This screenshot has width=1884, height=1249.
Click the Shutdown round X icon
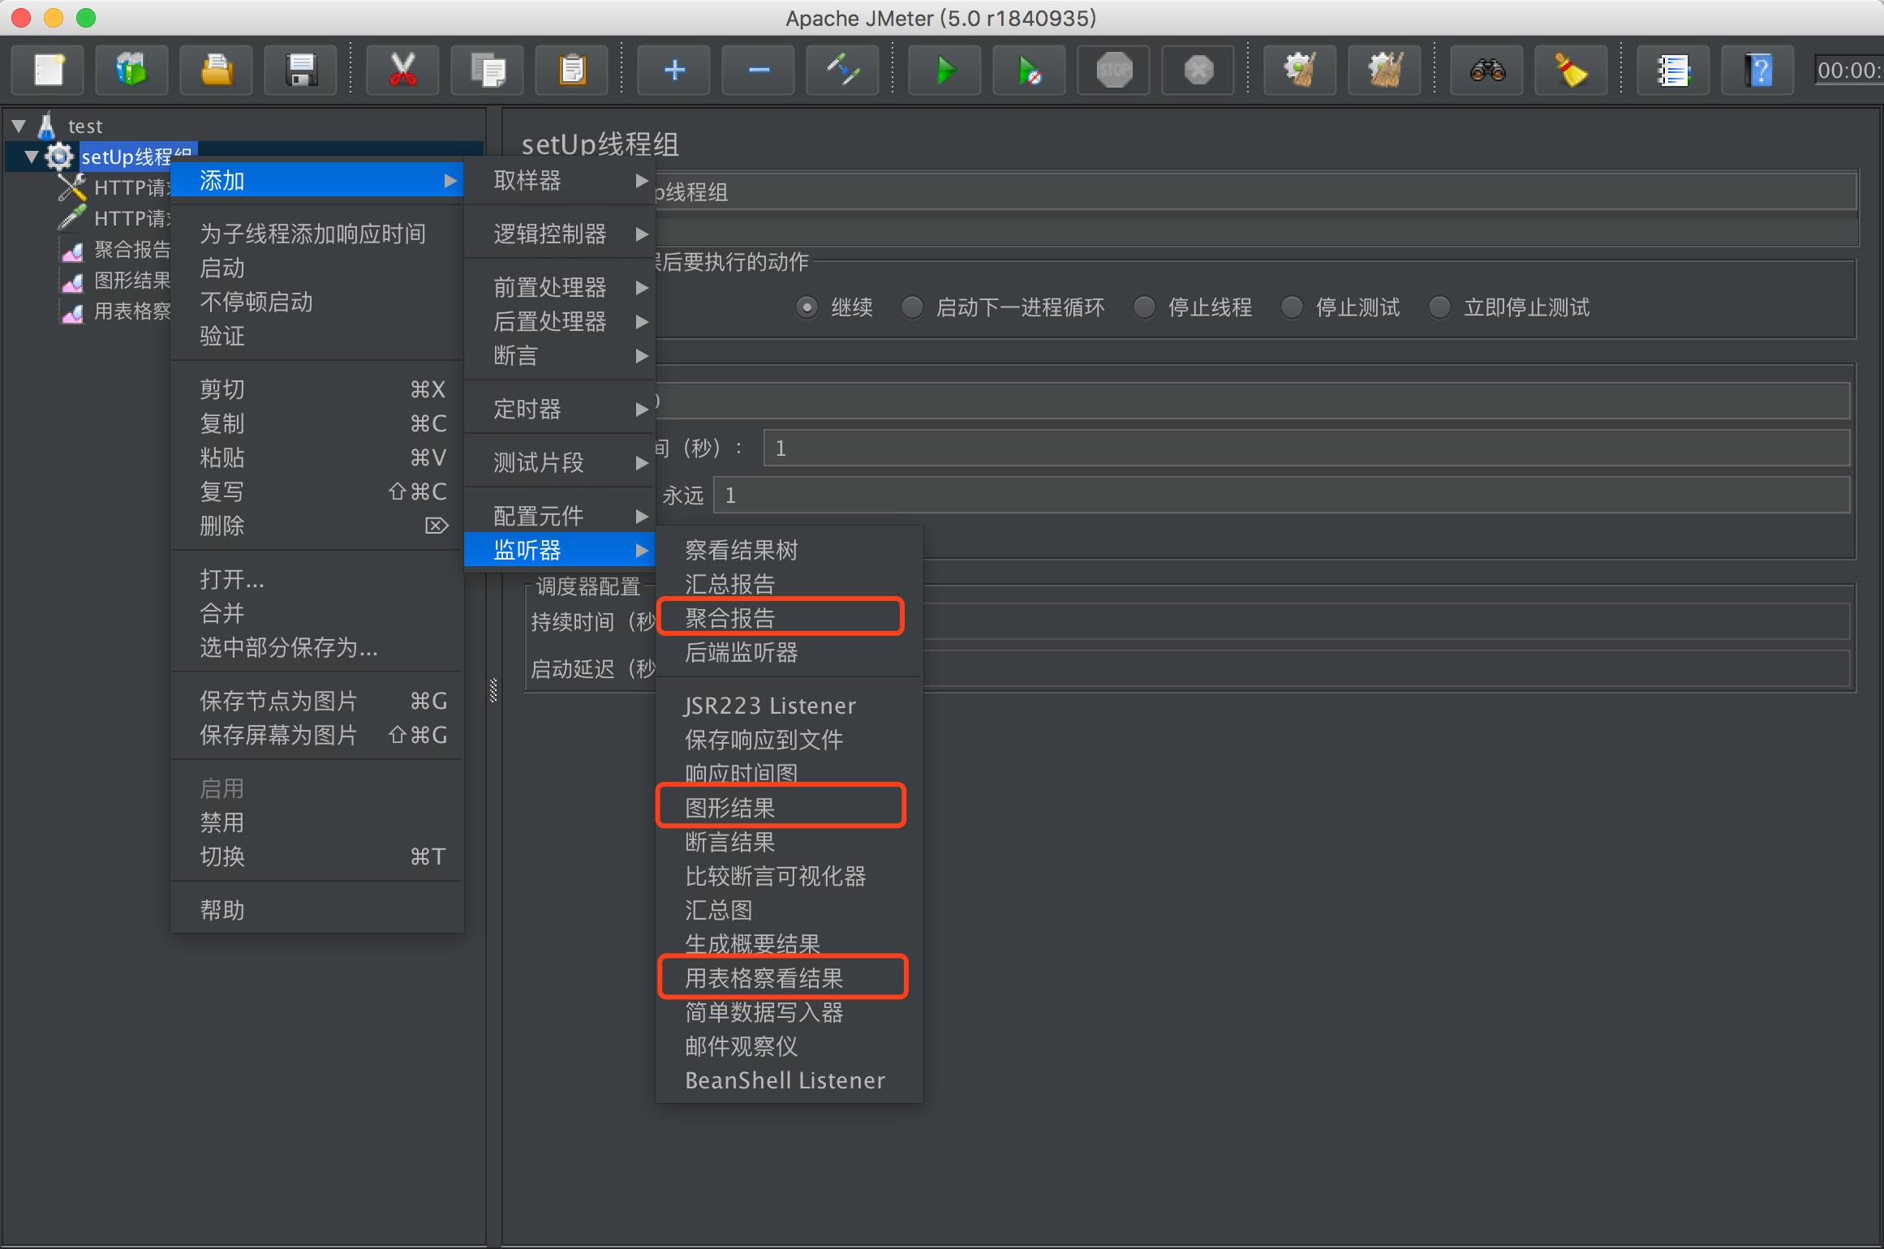tap(1198, 70)
